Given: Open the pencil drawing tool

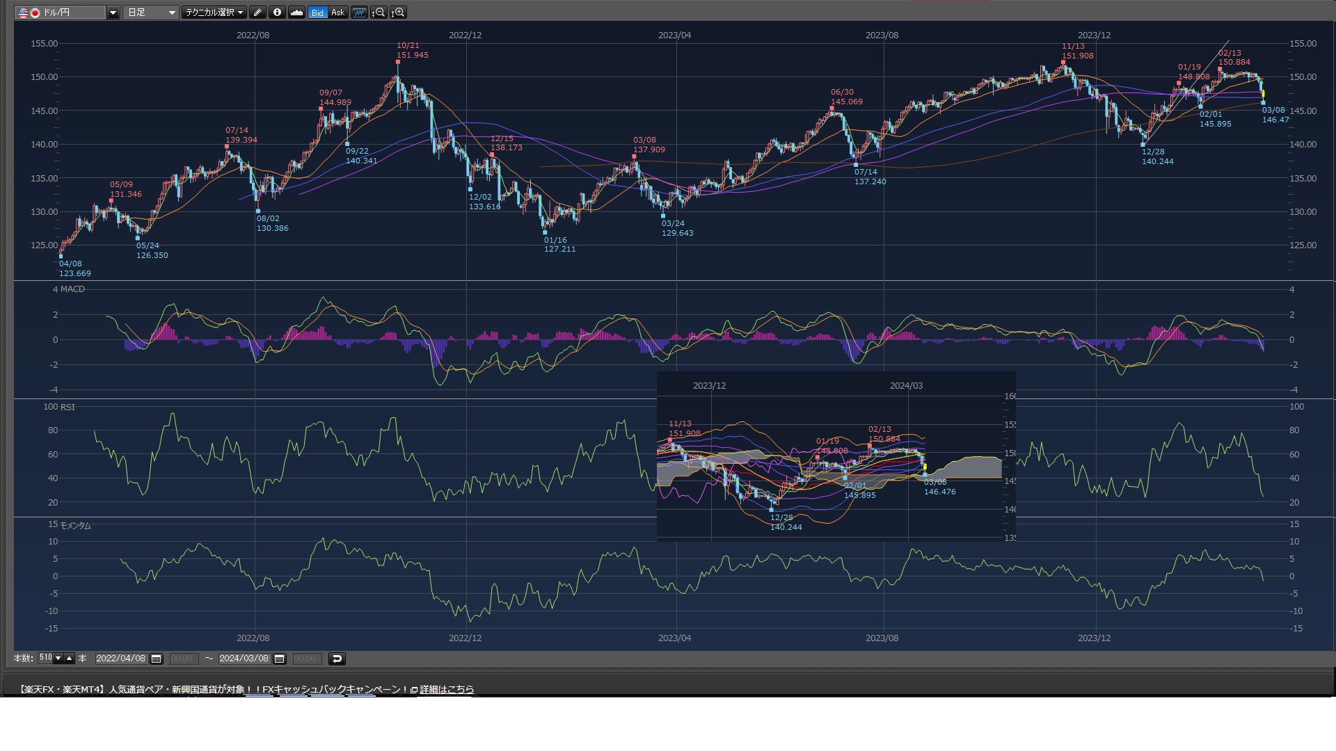Looking at the screenshot, I should 257,13.
